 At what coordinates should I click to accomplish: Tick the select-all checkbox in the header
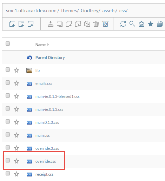point(8,43)
